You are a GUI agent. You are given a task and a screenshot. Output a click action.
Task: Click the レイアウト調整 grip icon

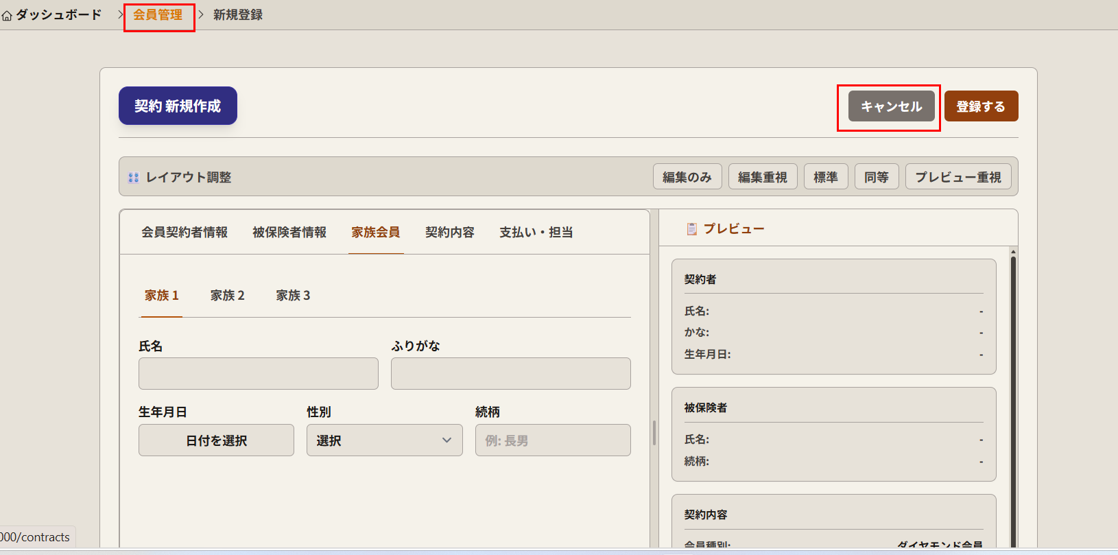133,178
